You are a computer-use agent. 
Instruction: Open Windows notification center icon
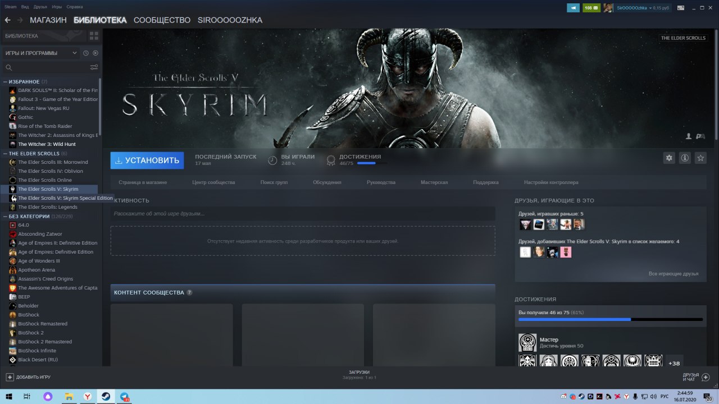(x=708, y=397)
